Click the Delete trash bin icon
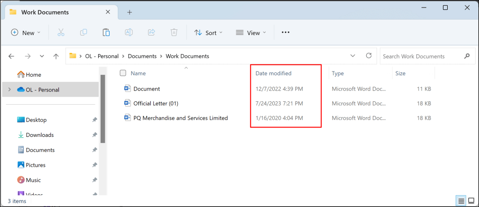This screenshot has width=479, height=207. pyautogui.click(x=174, y=33)
